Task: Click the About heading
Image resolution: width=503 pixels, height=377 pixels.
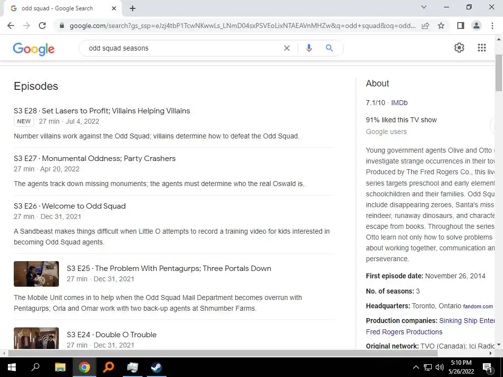Action: (377, 83)
